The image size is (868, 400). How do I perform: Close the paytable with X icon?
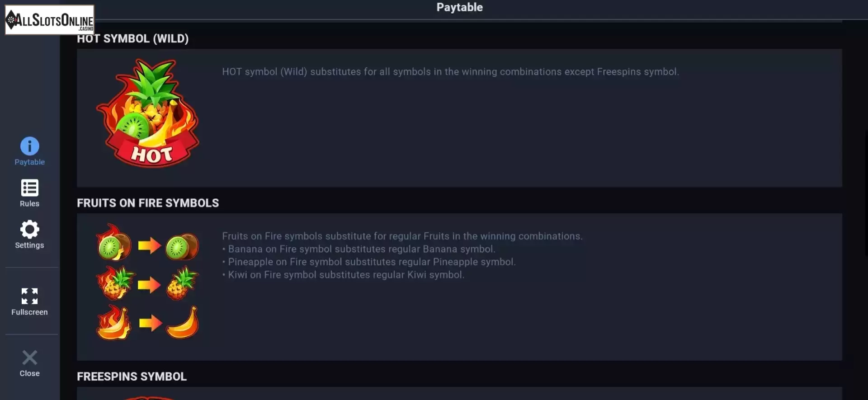[x=30, y=358]
